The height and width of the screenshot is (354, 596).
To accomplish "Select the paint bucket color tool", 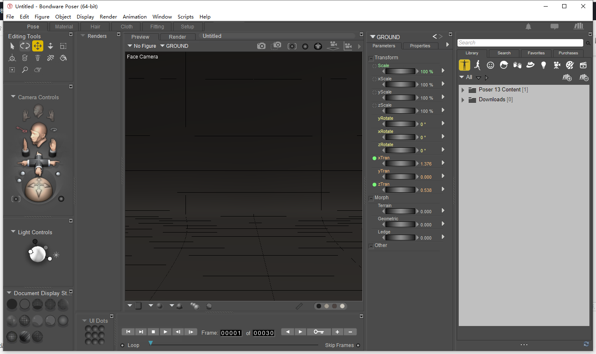I will pyautogui.click(x=63, y=58).
